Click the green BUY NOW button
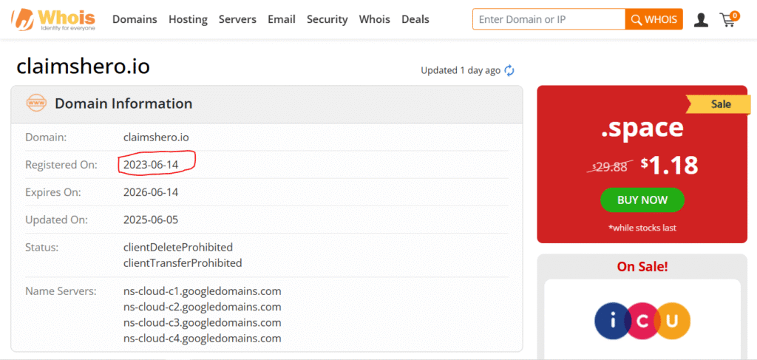757x360 pixels. click(642, 200)
